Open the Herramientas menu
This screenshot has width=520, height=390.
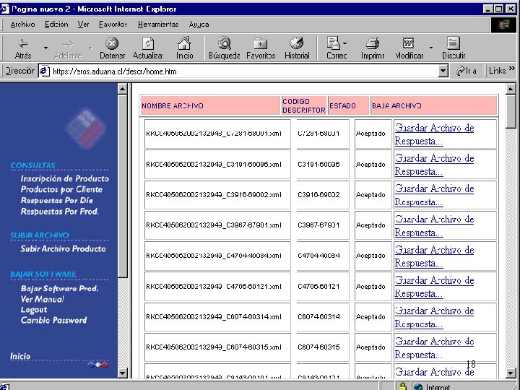pyautogui.click(x=158, y=25)
